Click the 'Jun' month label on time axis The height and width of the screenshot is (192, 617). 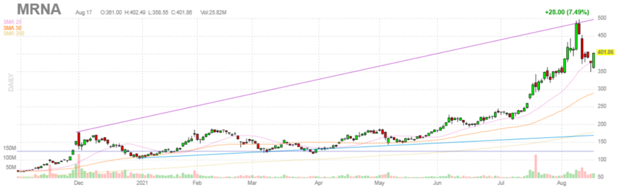(438, 182)
